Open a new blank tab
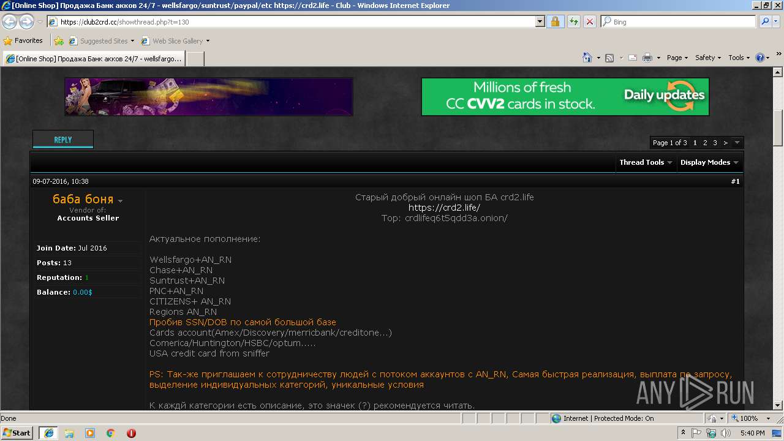 click(195, 59)
